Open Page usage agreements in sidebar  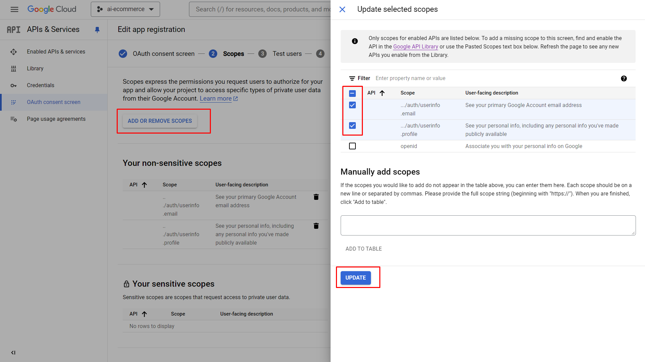pyautogui.click(x=56, y=119)
